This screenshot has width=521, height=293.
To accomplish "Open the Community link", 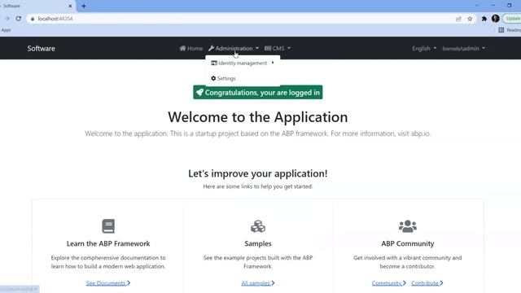I will tap(389, 283).
